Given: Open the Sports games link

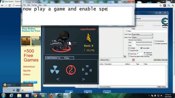Looking at the screenshot, I should pyautogui.click(x=27, y=71).
